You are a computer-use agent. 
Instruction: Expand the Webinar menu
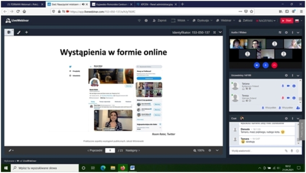pos(226,20)
